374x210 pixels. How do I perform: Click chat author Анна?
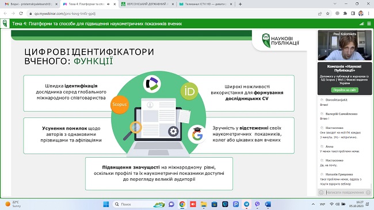(329, 147)
